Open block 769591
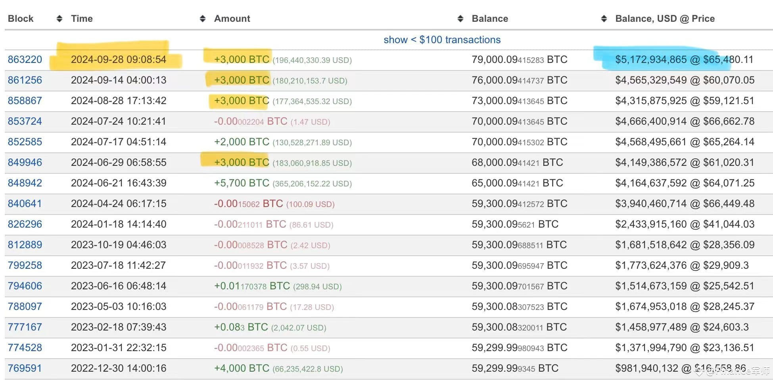 pyautogui.click(x=25, y=368)
